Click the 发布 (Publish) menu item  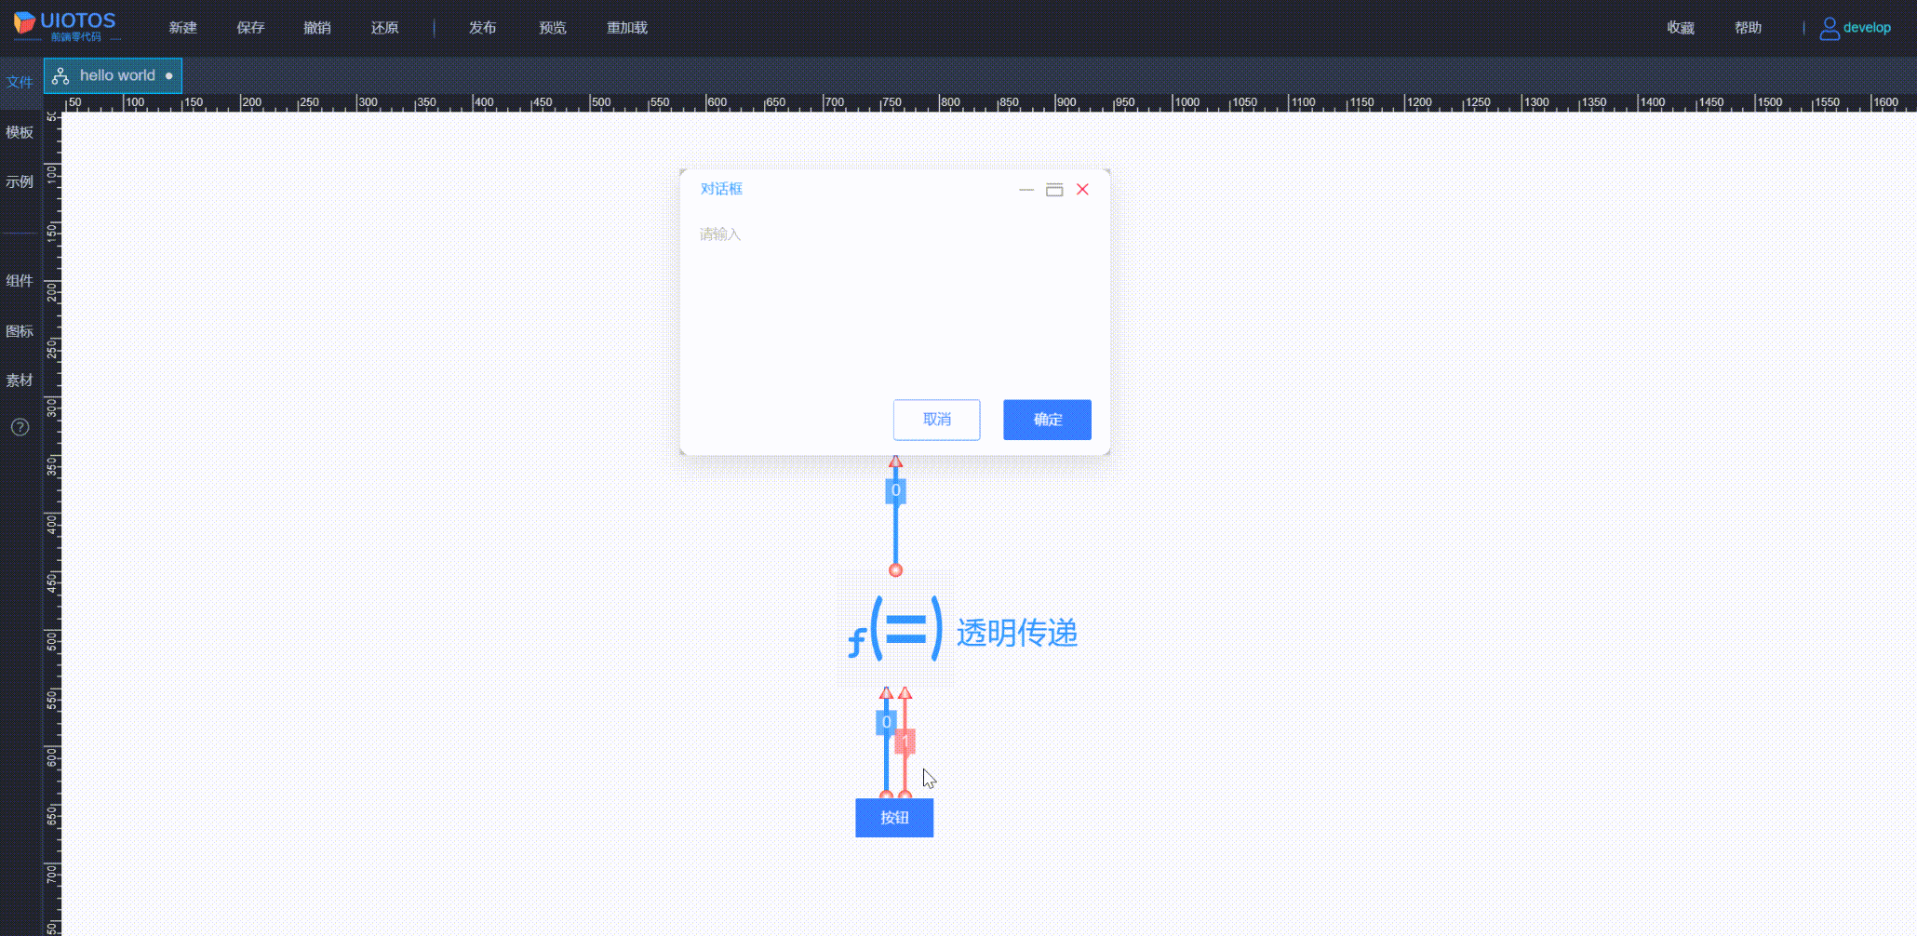tap(483, 27)
